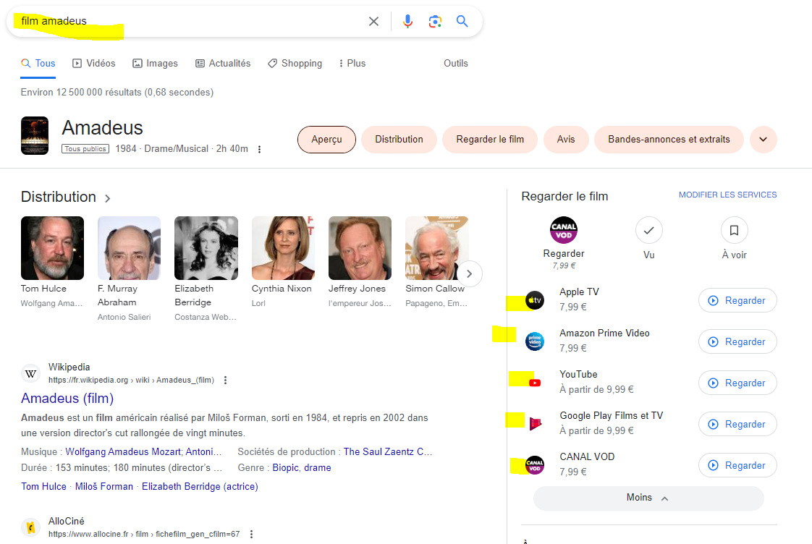The image size is (812, 544).
Task: Open The Saul Zaentz C… production company link
Action: 388,452
